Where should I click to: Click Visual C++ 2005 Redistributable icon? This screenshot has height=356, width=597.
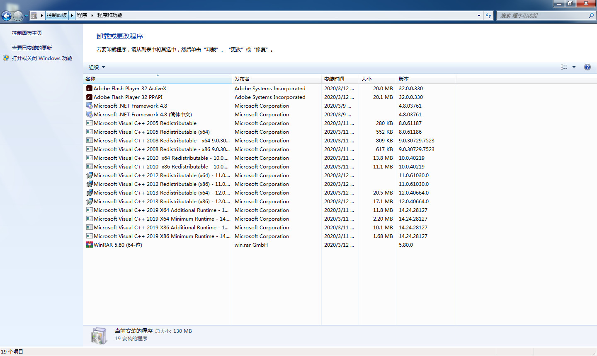pos(89,123)
